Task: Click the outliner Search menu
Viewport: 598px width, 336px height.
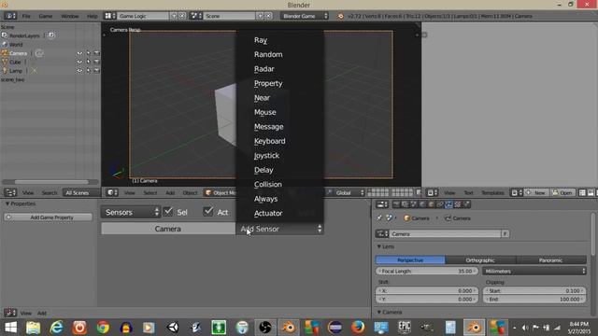Action: 50,193
